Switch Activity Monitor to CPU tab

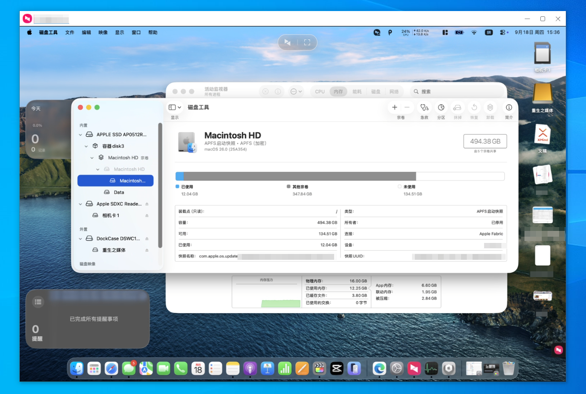pyautogui.click(x=320, y=91)
